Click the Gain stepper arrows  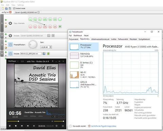point(51,47)
